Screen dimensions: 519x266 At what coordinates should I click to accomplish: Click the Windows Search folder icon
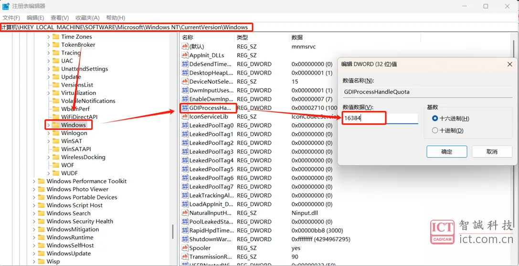pyautogui.click(x=41, y=213)
